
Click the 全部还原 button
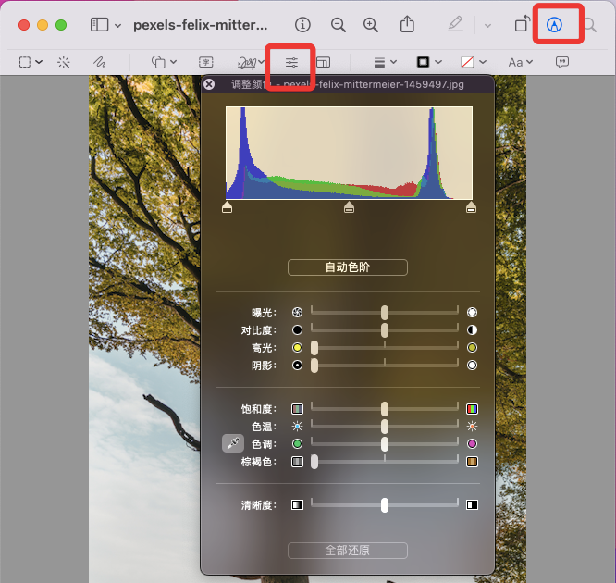pyautogui.click(x=348, y=551)
